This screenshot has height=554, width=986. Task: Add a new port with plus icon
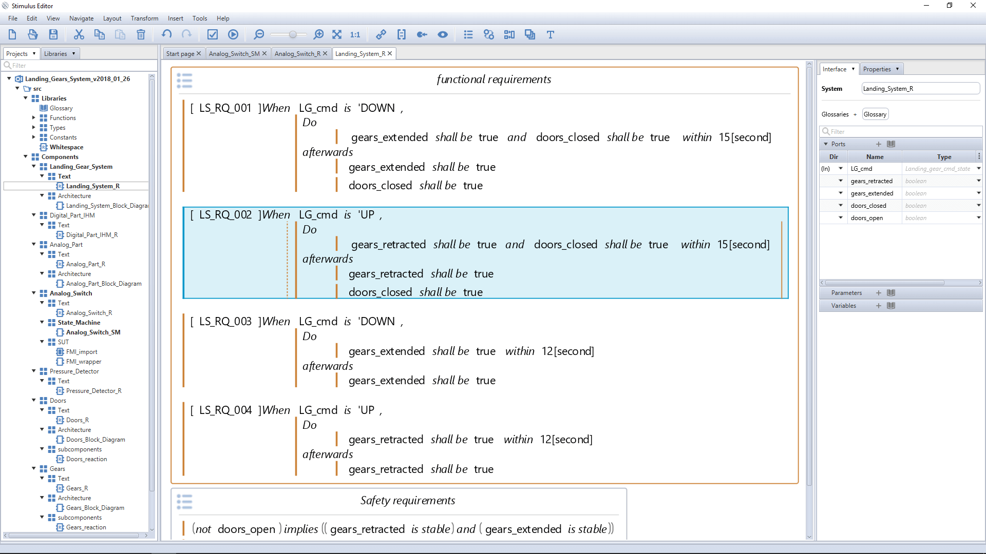[879, 144]
